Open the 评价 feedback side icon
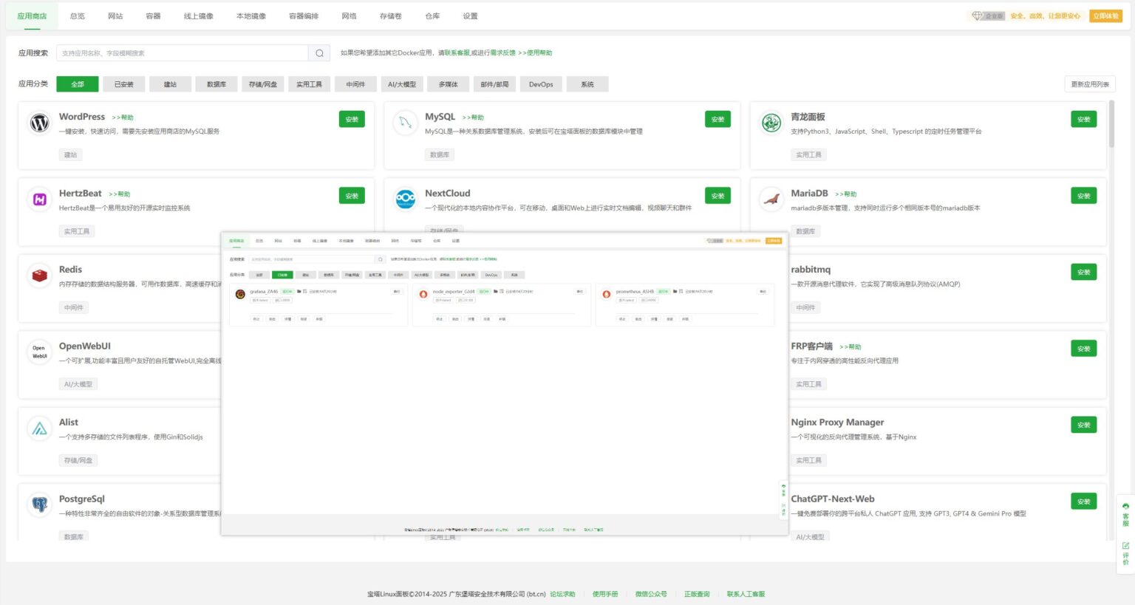Viewport: 1135px width, 605px height. pos(1125,554)
